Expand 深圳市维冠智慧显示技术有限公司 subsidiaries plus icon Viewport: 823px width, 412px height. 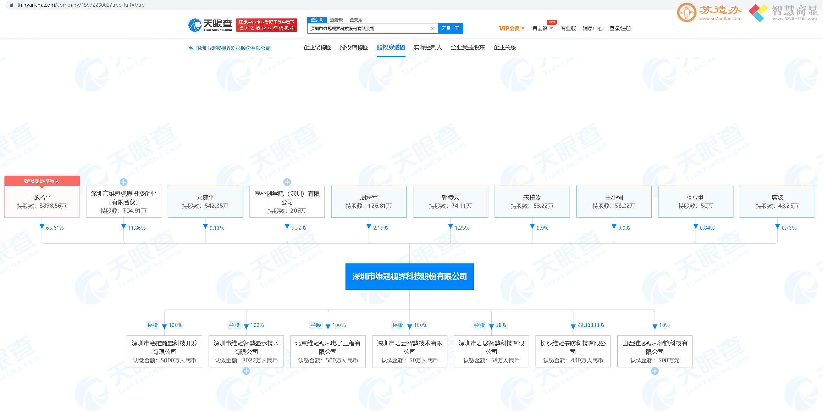tap(246, 371)
